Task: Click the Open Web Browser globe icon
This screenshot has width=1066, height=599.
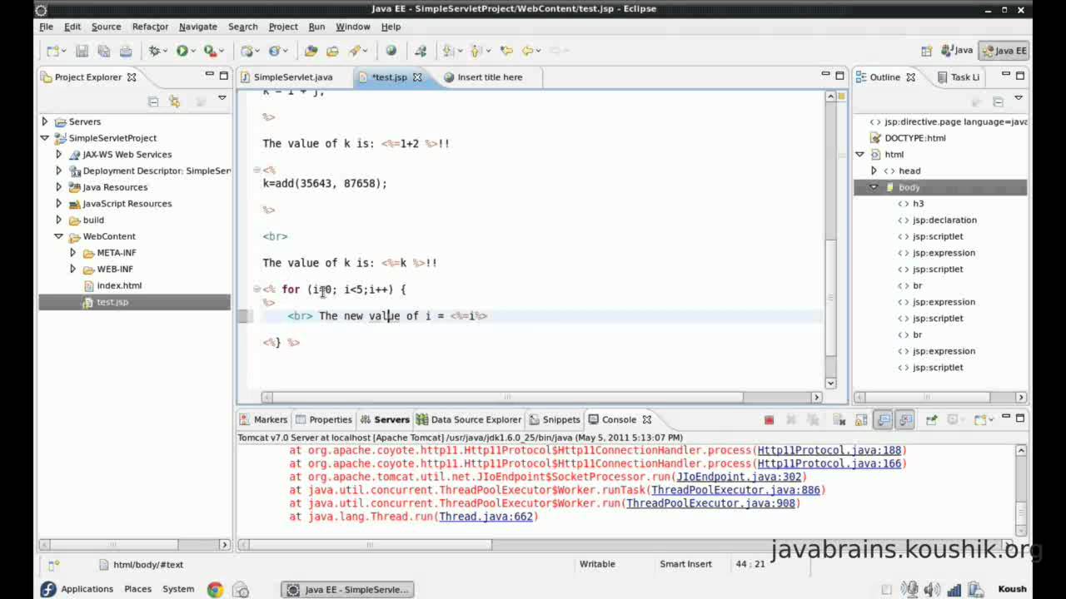Action: click(x=391, y=51)
